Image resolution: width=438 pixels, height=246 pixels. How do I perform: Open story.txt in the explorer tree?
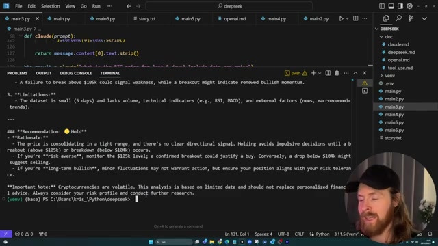[393, 138]
